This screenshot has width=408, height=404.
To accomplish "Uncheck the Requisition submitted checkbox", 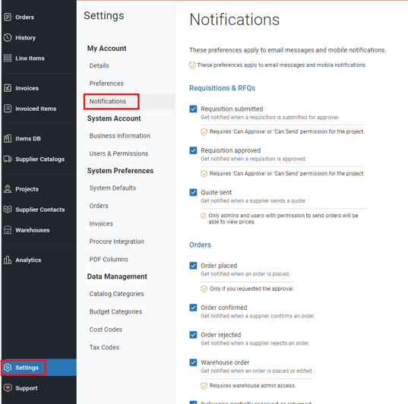I will tap(193, 109).
